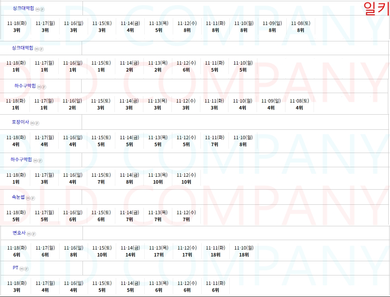
Task: Click the p icon beside 싱크대막힘 ranked 3위 on 11-18
Action: pos(42,9)
